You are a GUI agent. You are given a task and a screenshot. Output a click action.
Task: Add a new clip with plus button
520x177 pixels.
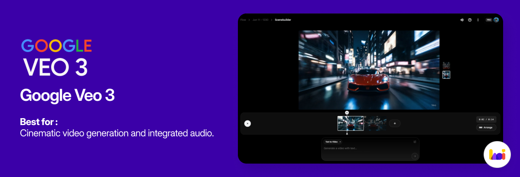pos(395,123)
